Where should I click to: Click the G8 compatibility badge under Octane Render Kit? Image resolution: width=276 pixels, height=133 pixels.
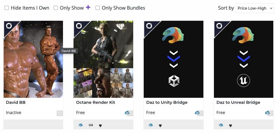pyautogui.click(x=91, y=125)
